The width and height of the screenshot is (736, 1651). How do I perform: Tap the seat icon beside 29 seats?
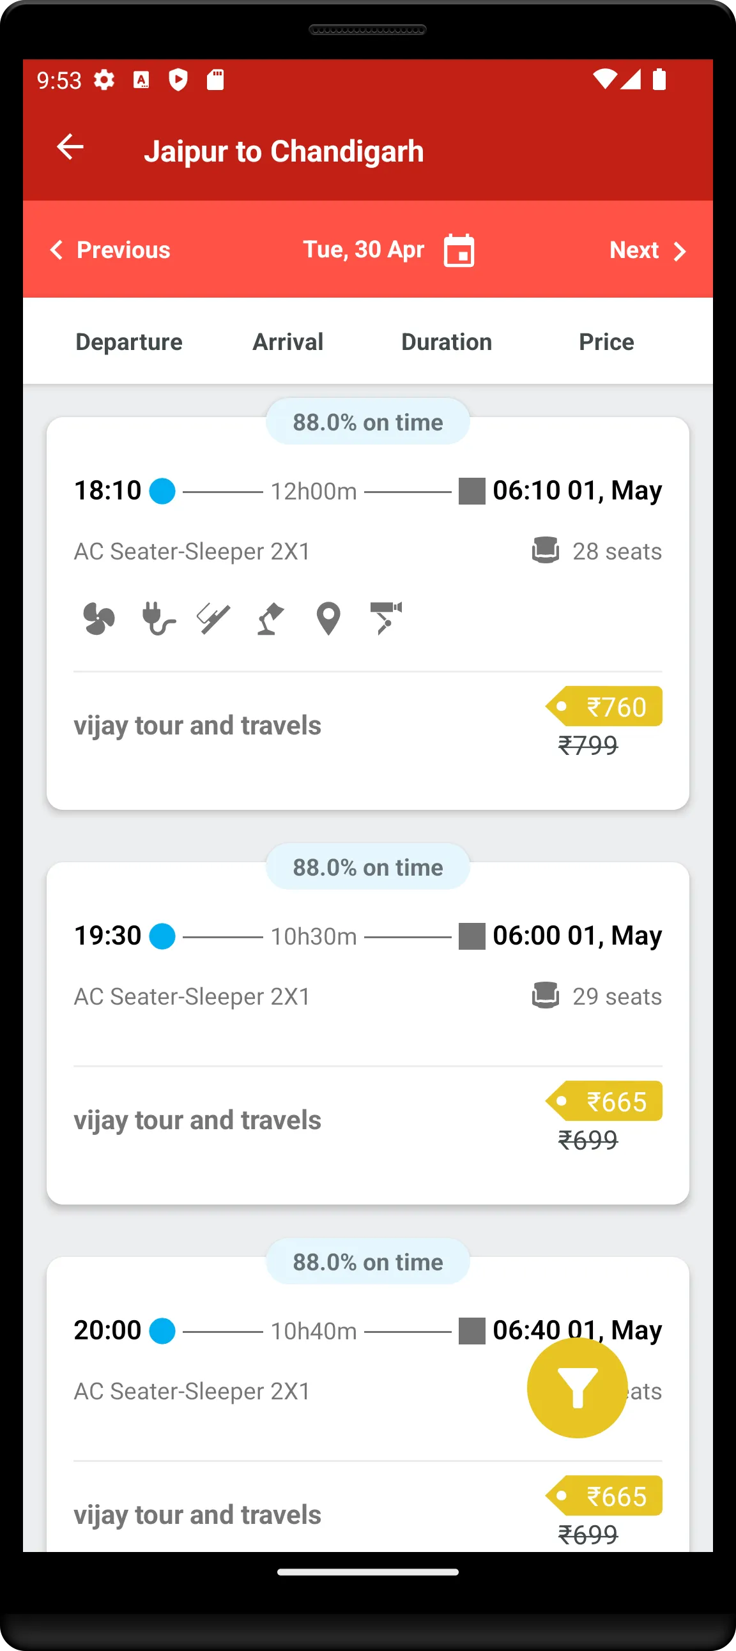(x=545, y=996)
